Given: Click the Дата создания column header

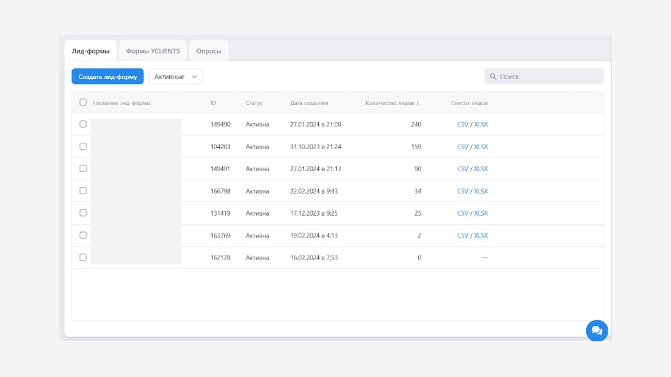Looking at the screenshot, I should pyautogui.click(x=309, y=103).
